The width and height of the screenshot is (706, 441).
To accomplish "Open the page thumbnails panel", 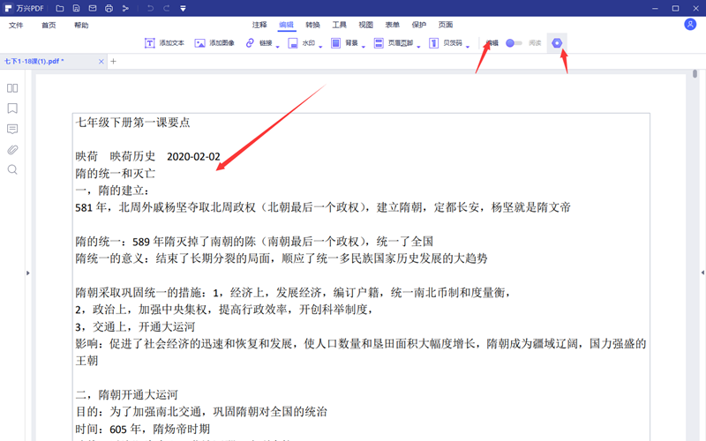I will tap(12, 88).
